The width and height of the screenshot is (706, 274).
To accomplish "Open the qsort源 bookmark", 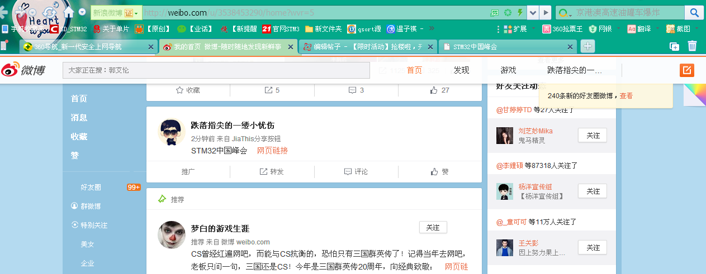I will pyautogui.click(x=364, y=28).
